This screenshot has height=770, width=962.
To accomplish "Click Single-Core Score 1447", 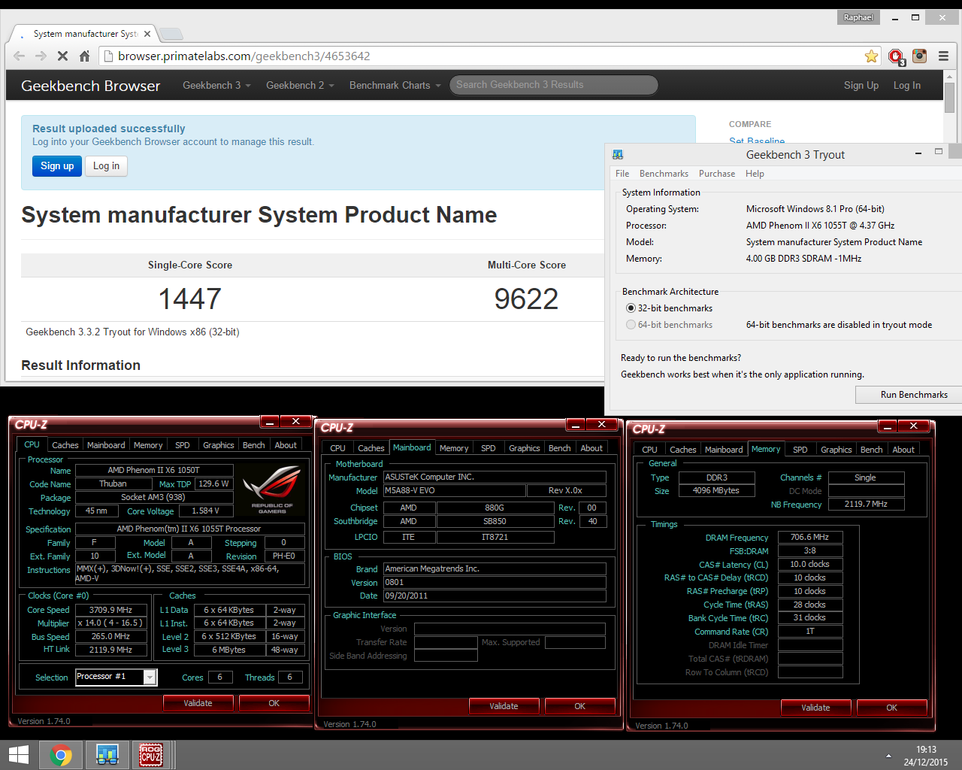I will coord(190,299).
